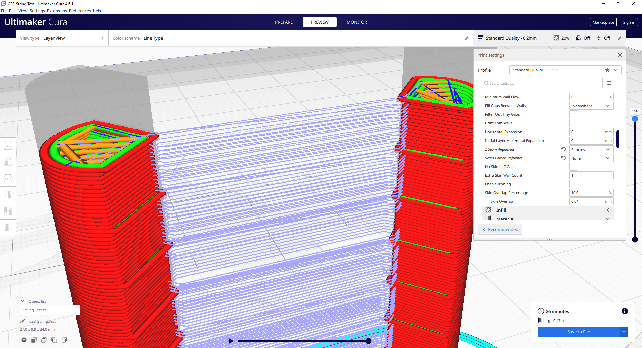Click the infill 20% icon
Screen dimensions: 642x348
[x=556, y=38]
